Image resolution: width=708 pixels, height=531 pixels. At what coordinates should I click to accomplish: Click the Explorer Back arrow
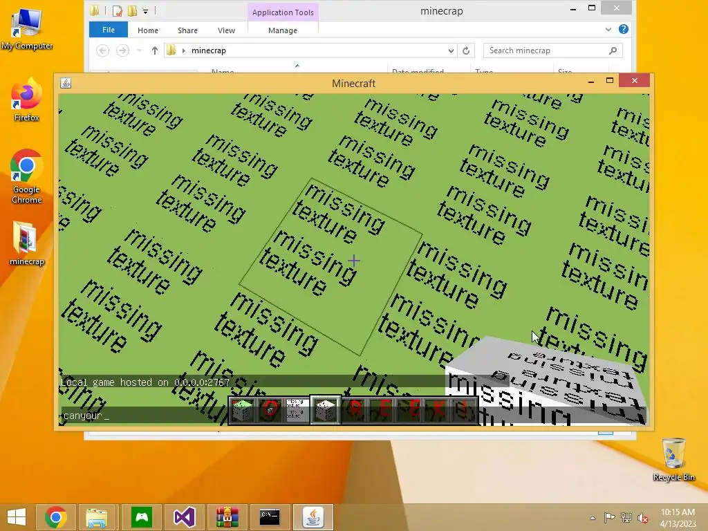point(103,50)
